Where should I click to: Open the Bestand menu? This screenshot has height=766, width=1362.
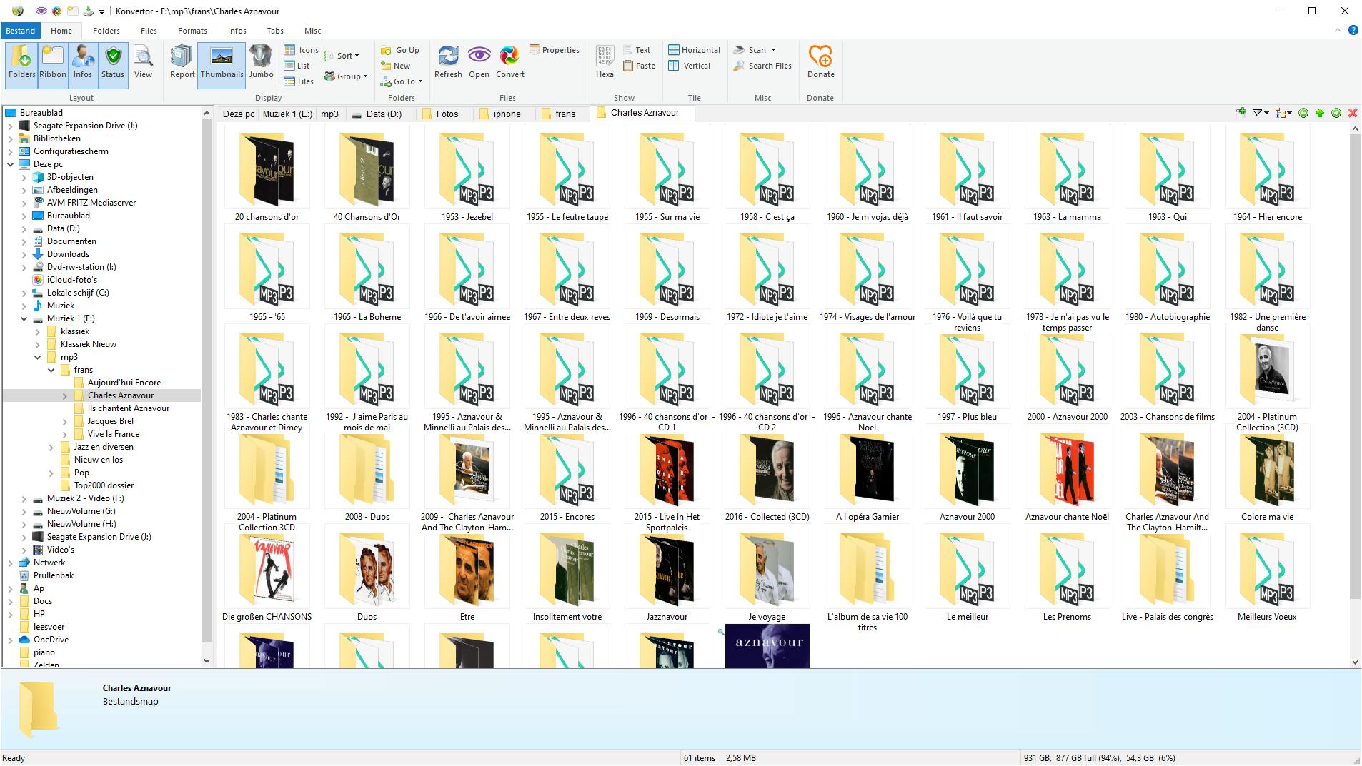(20, 31)
